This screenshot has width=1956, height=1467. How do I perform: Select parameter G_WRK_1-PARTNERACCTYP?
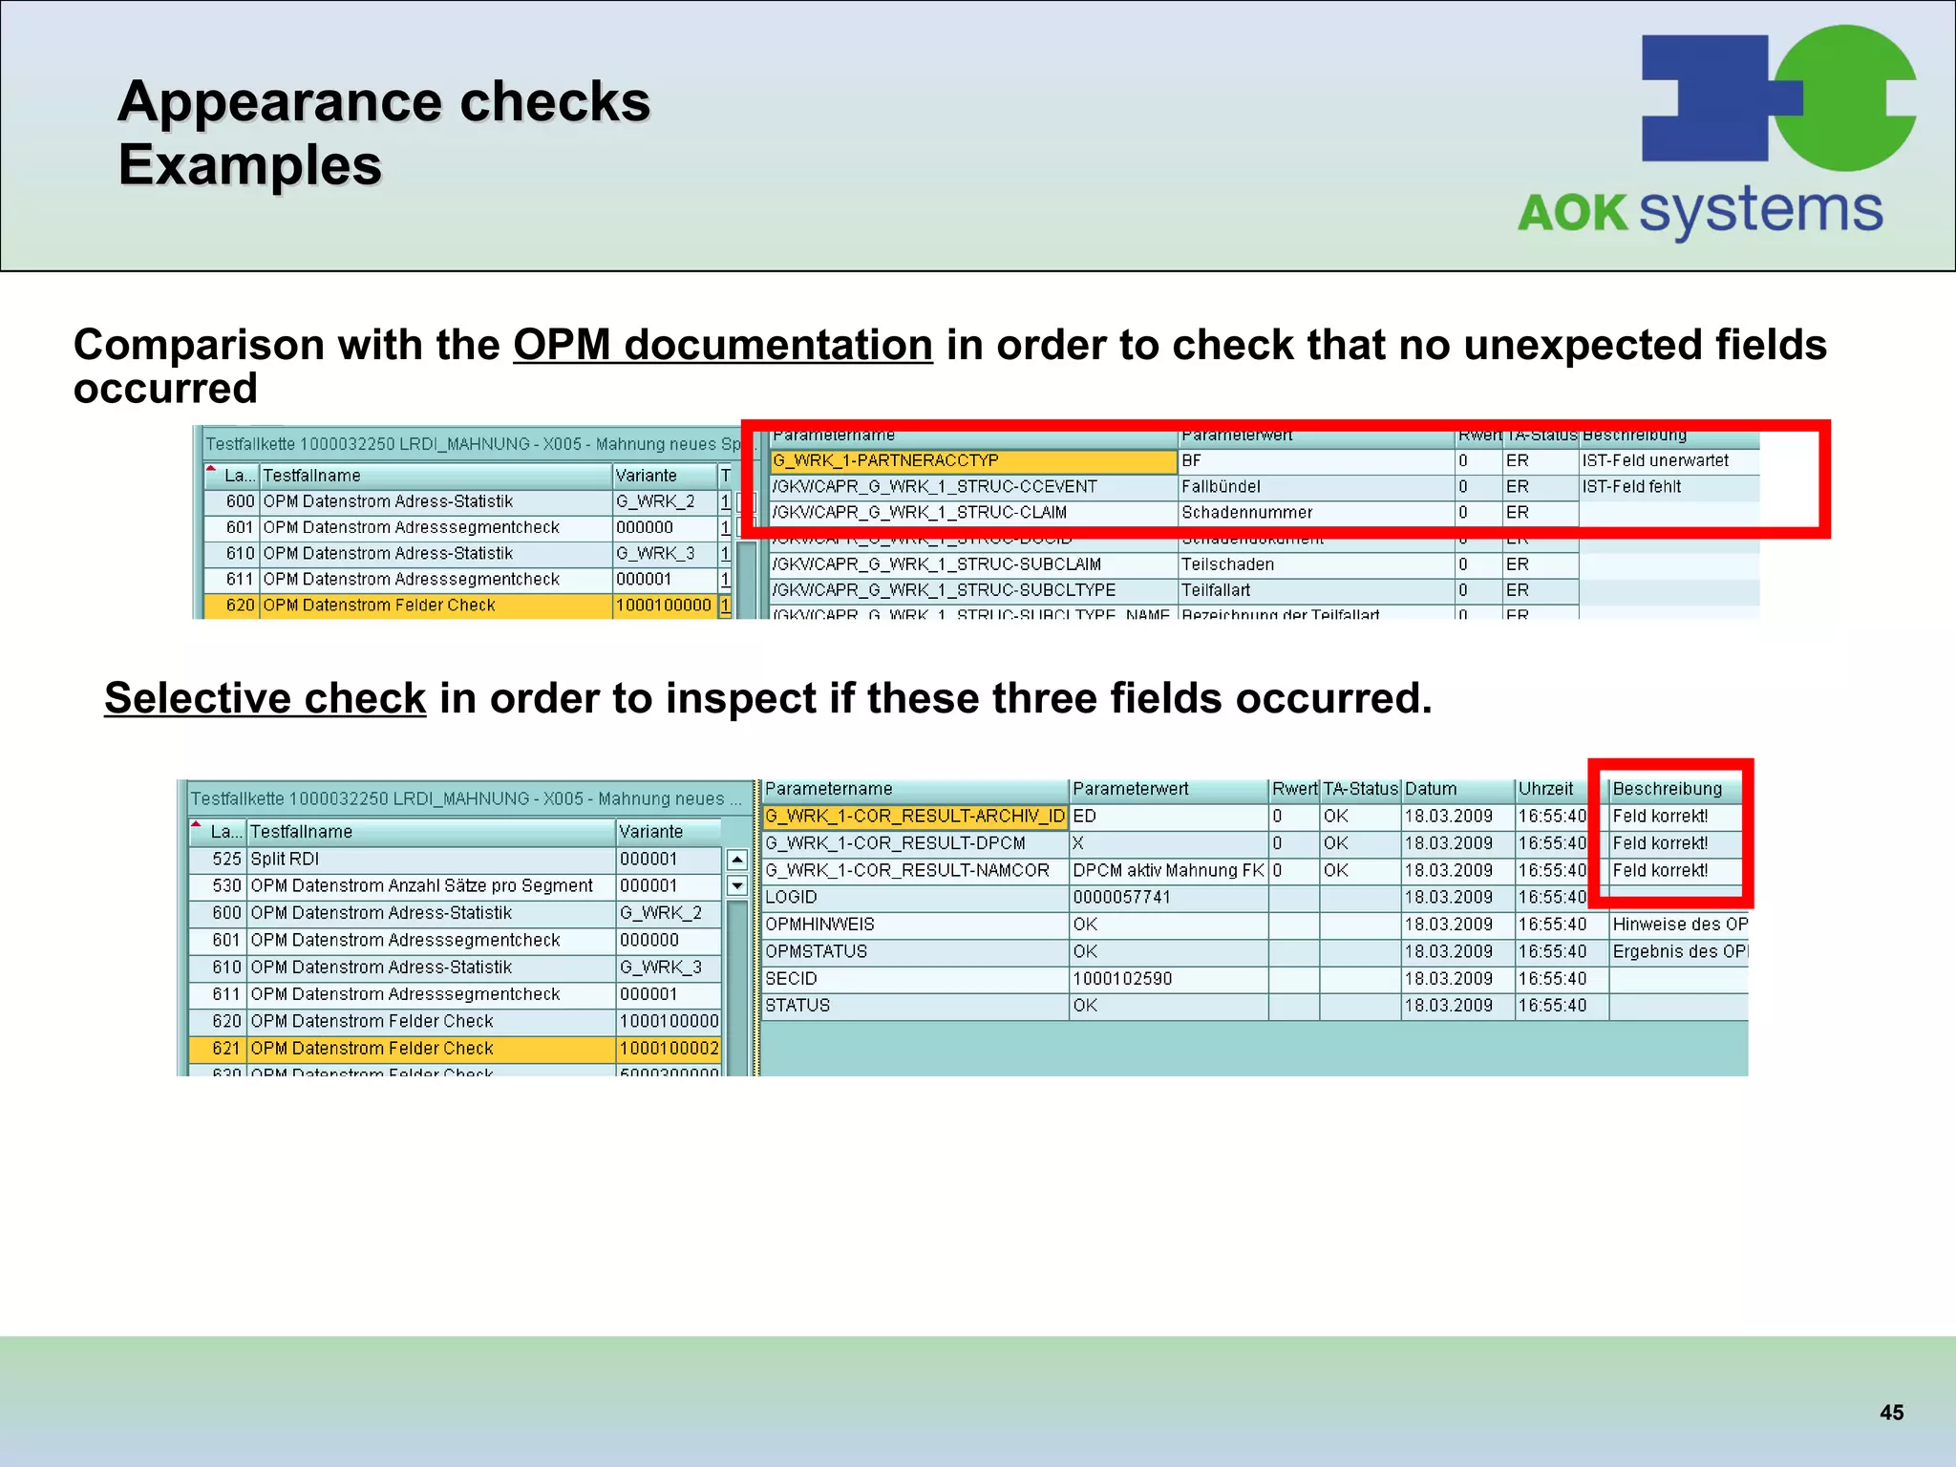pos(973,461)
